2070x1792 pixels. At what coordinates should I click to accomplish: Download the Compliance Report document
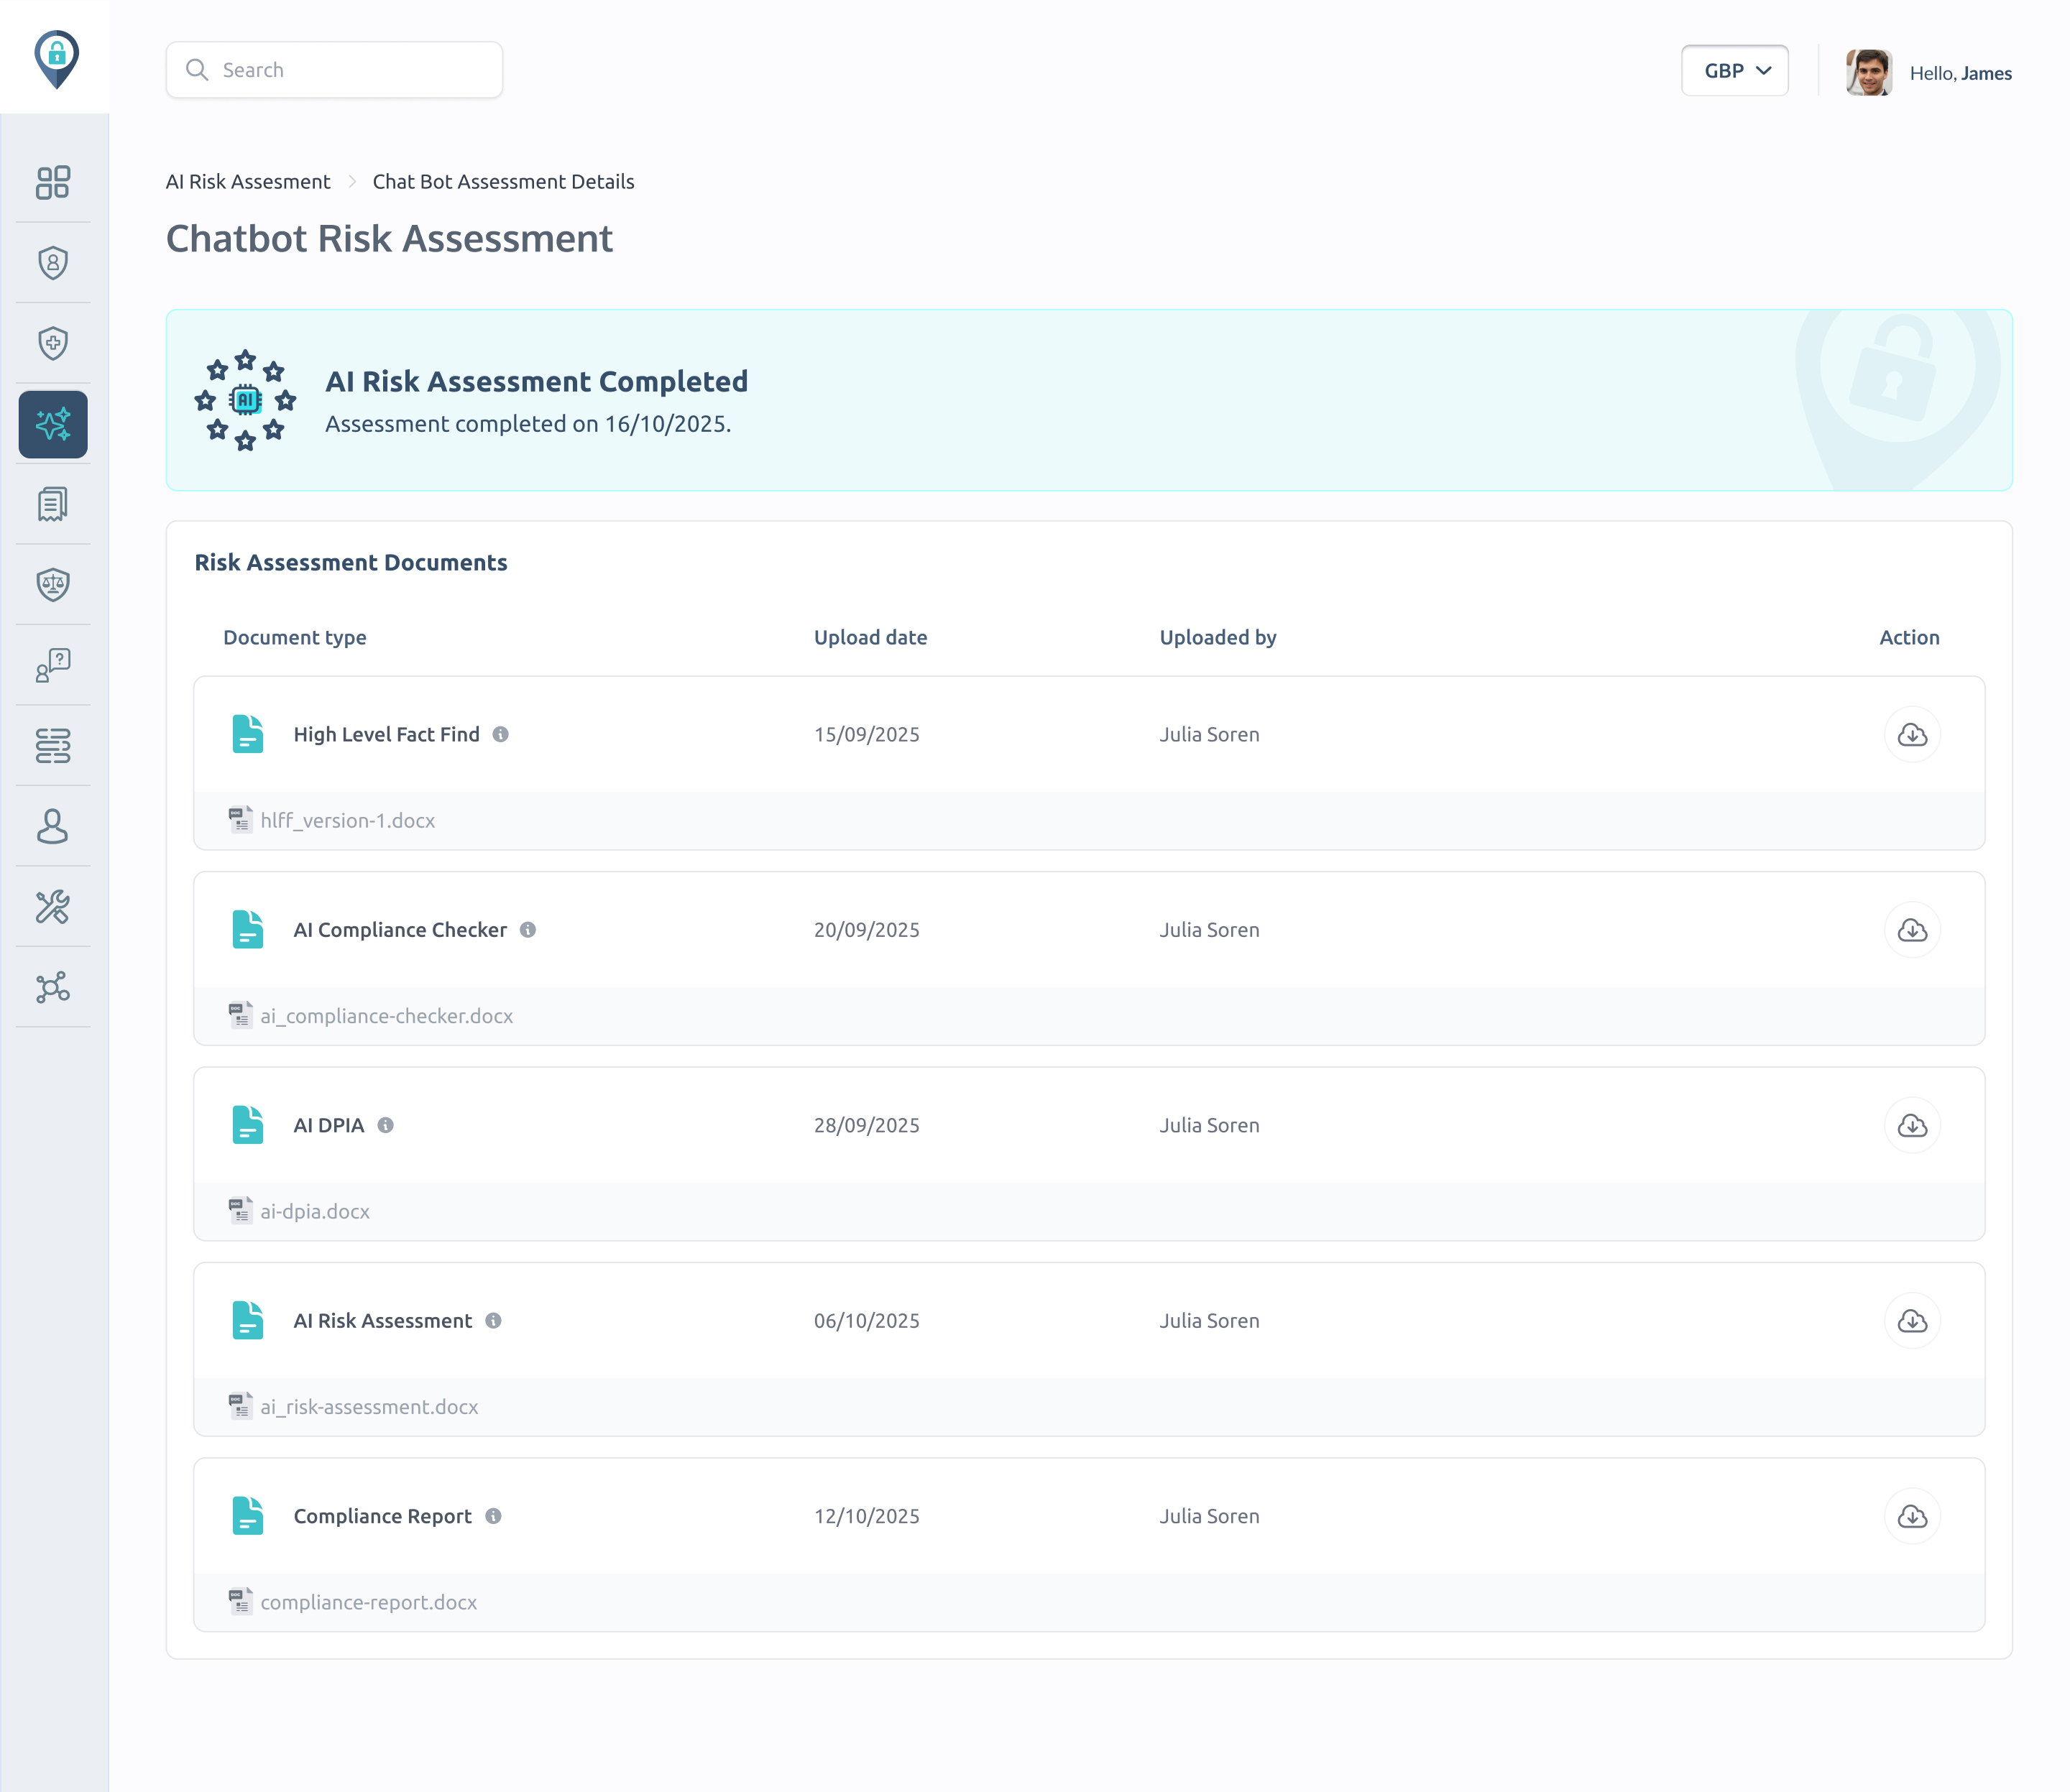tap(1911, 1517)
